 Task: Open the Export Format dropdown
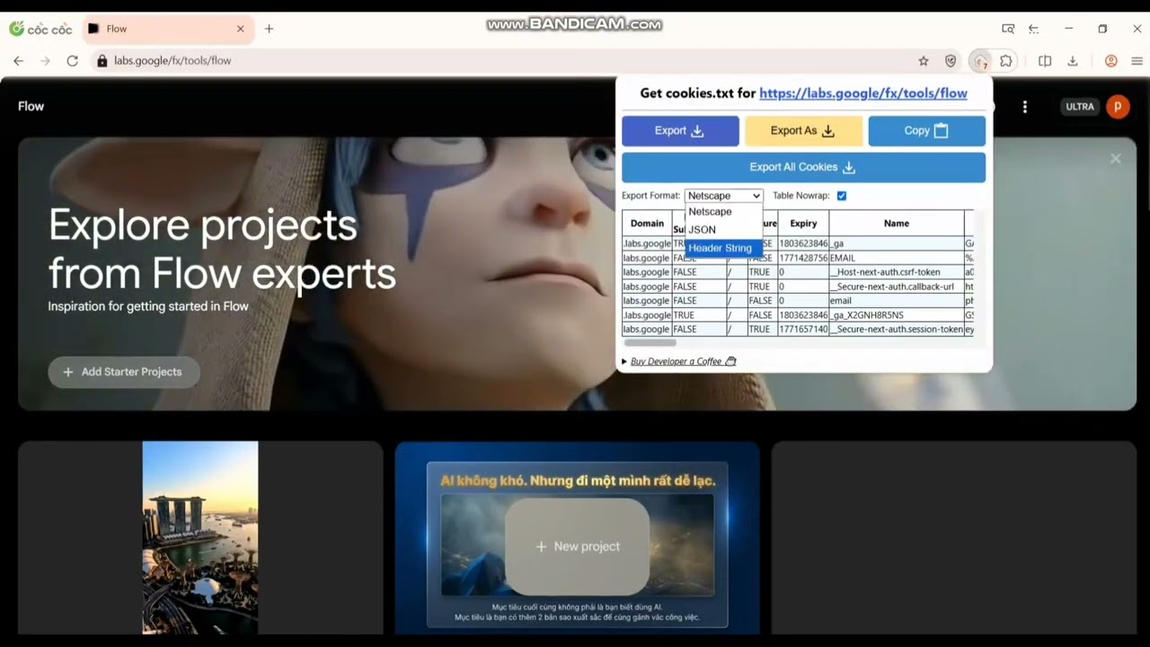click(x=723, y=196)
